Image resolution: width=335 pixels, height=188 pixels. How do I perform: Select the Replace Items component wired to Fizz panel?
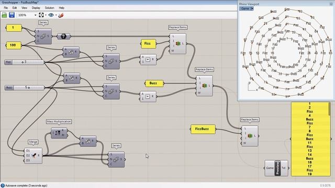point(178,44)
